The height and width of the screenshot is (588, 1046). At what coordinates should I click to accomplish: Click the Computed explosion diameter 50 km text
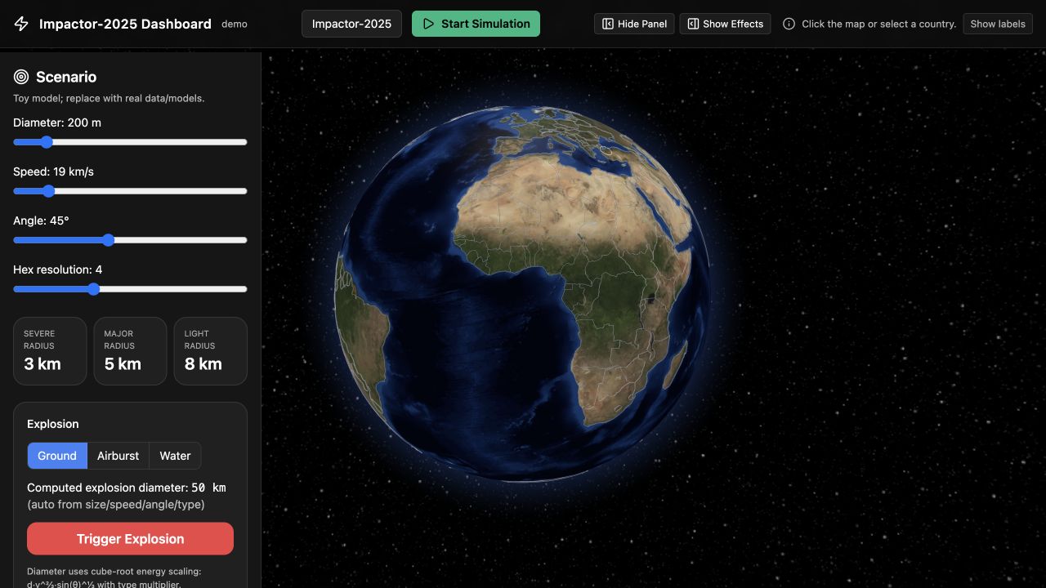pos(127,488)
